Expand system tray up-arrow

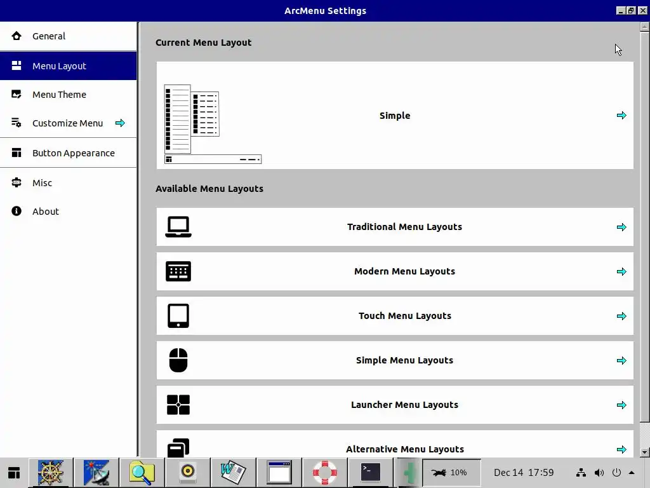[632, 473]
